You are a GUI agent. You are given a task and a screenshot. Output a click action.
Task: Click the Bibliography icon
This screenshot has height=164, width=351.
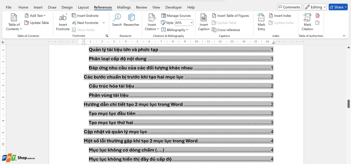click(163, 30)
